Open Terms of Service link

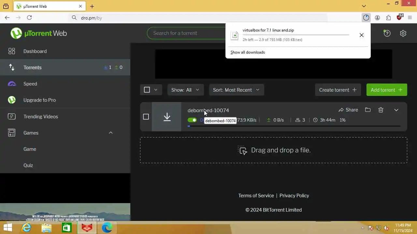[x=256, y=196]
